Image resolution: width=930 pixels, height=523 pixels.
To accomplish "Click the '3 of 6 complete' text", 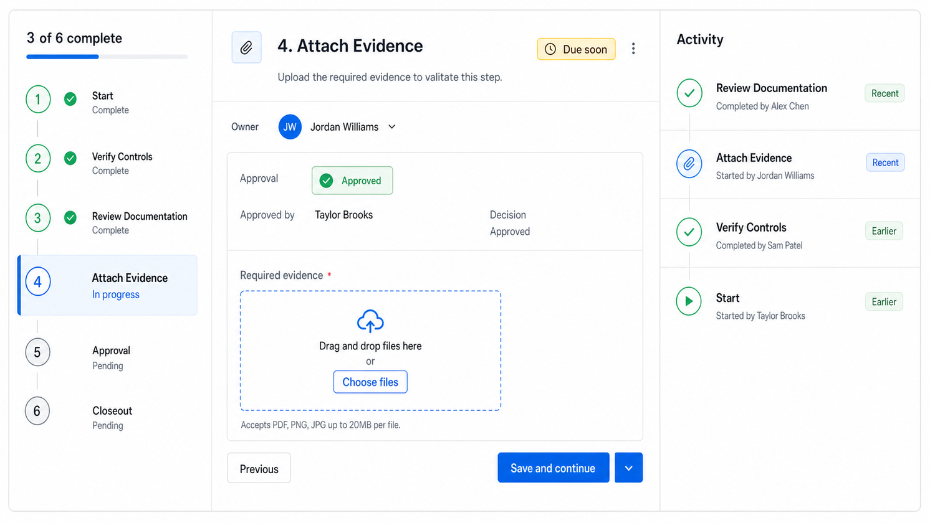I will coord(74,38).
